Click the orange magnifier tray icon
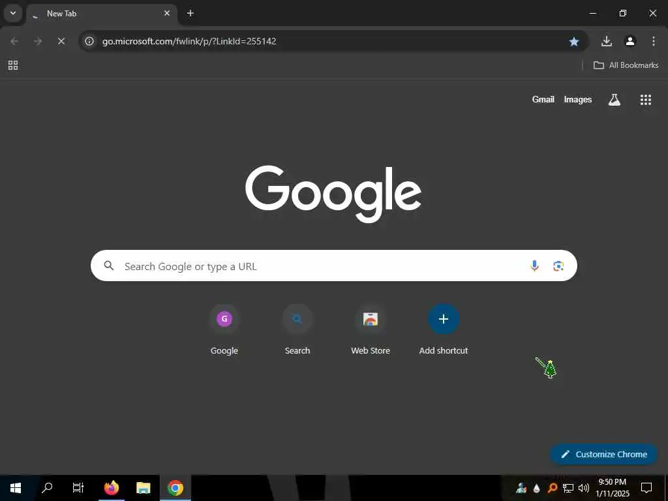Image resolution: width=668 pixels, height=501 pixels. click(x=552, y=488)
